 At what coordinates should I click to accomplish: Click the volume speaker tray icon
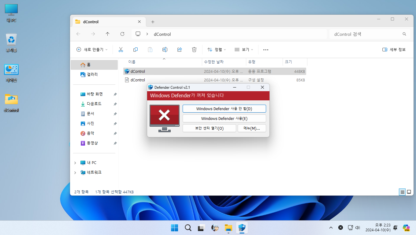pos(358,228)
